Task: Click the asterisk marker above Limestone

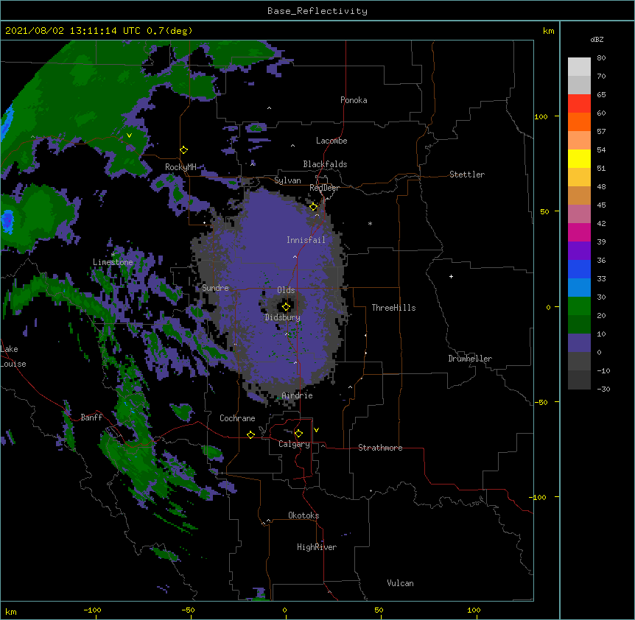Action: (113, 254)
